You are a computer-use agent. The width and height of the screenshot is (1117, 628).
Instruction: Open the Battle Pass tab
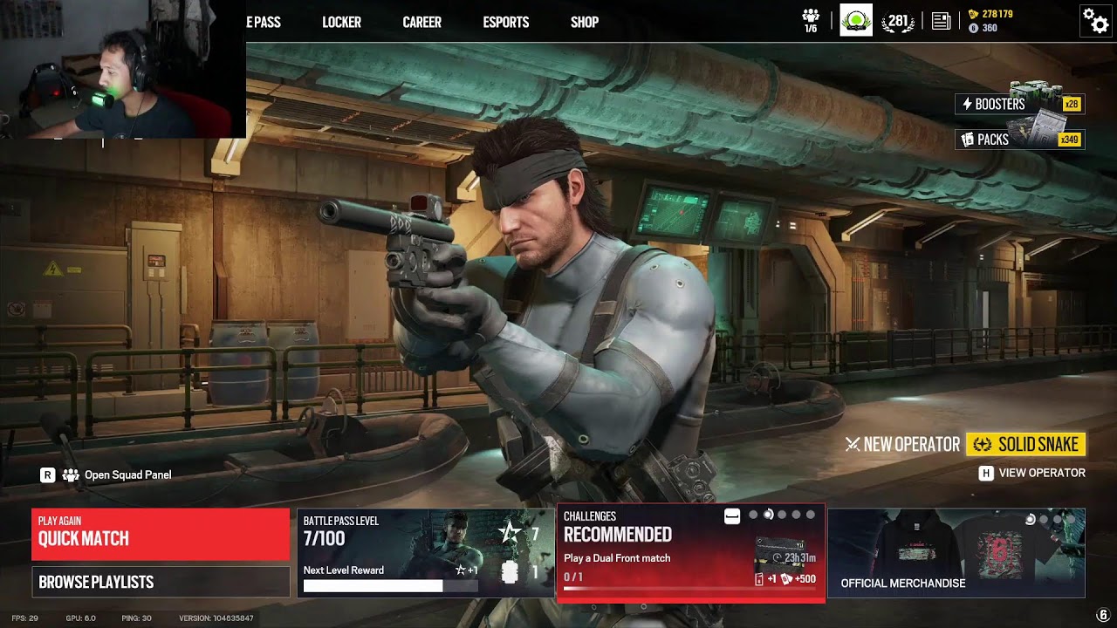click(x=264, y=22)
